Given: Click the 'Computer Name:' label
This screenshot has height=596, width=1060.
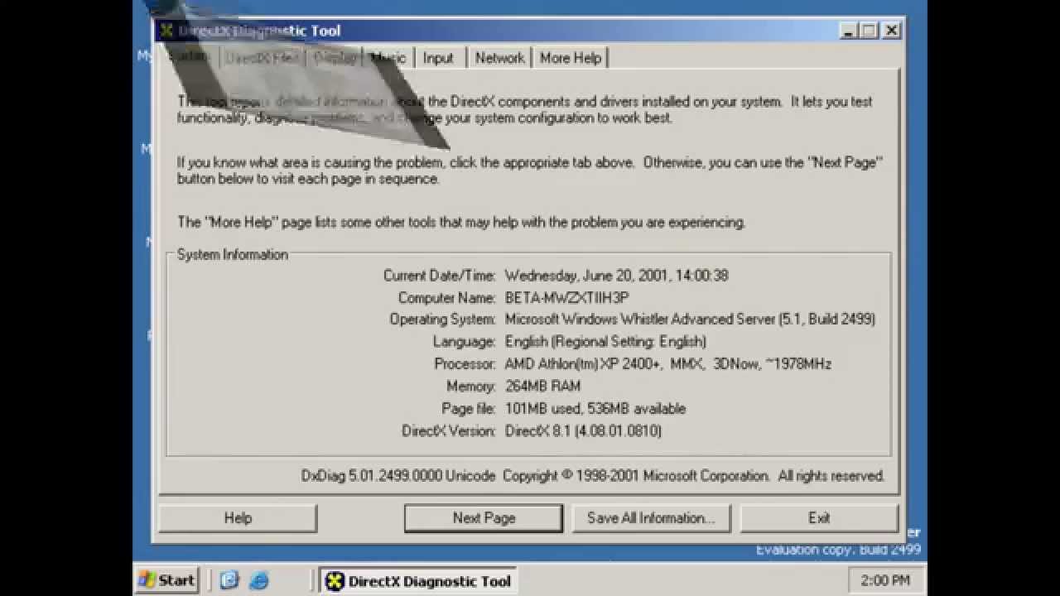Looking at the screenshot, I should 446,298.
